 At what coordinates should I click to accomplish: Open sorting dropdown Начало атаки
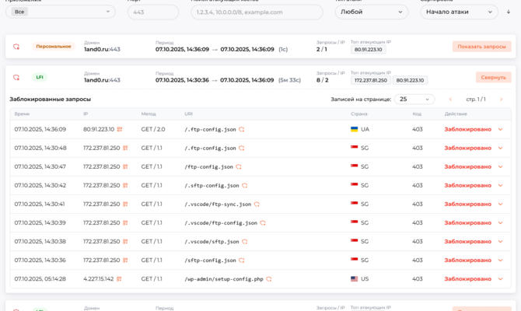point(459,12)
